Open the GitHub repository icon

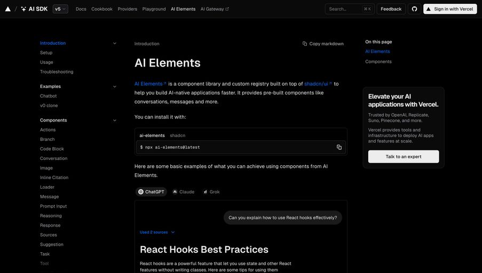pos(414,9)
